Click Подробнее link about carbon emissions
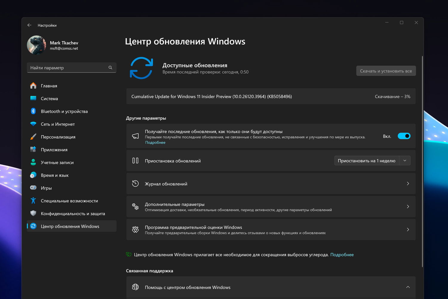This screenshot has height=299, width=448. (x=342, y=255)
